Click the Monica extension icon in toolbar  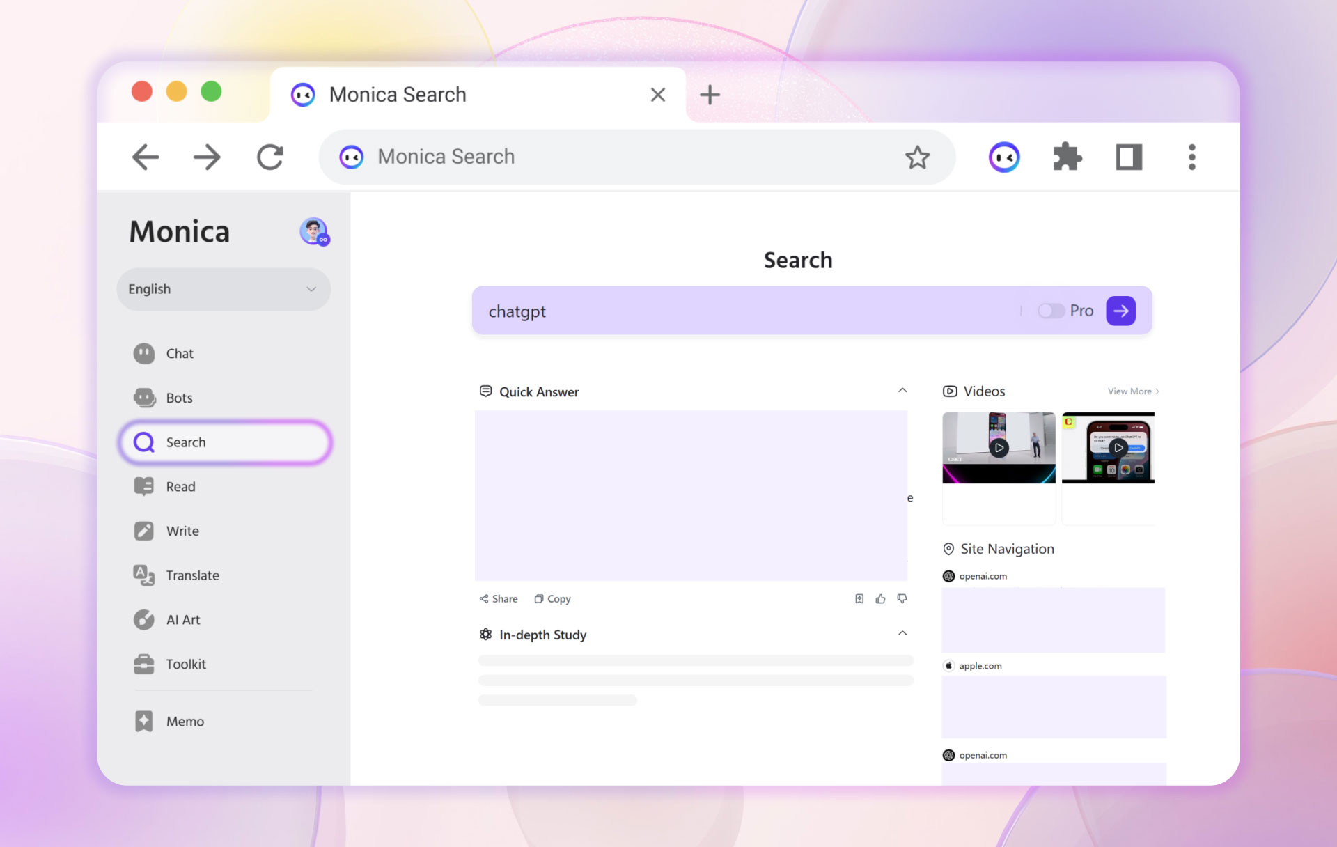(x=1003, y=157)
